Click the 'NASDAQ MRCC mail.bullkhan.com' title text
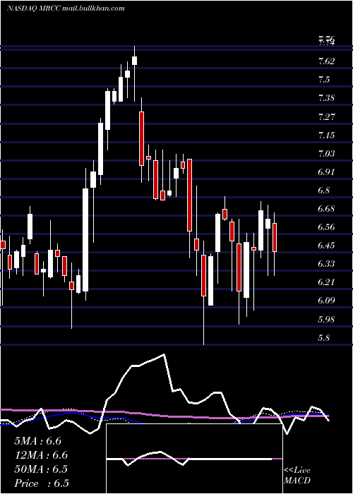Image resolution: width=353 pixels, height=494 pixels. coord(66,8)
